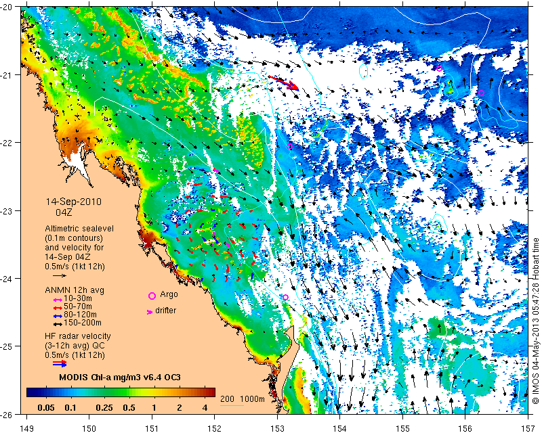The width and height of the screenshot is (542, 433).
Task: Click longitude axis label 153
Action: 277,429
